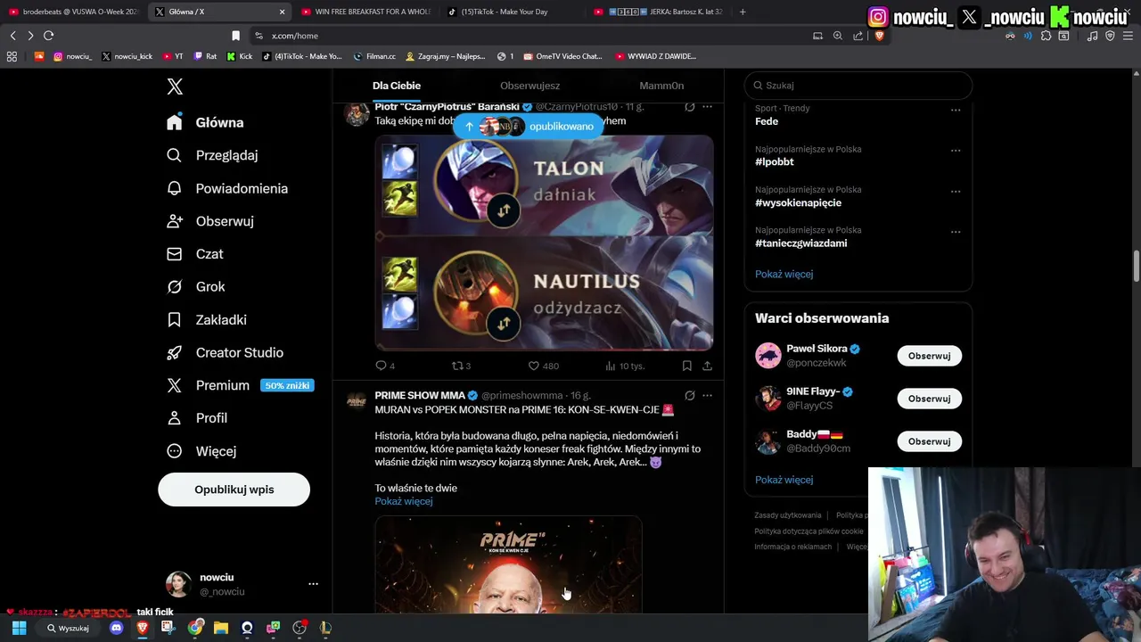Open File Explorer from the taskbar
Viewport: 1141px width, 642px height.
(221, 628)
